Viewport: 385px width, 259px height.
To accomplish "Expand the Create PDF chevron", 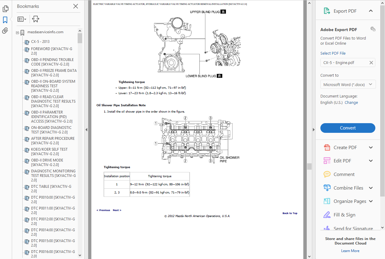I will click(x=371, y=148).
